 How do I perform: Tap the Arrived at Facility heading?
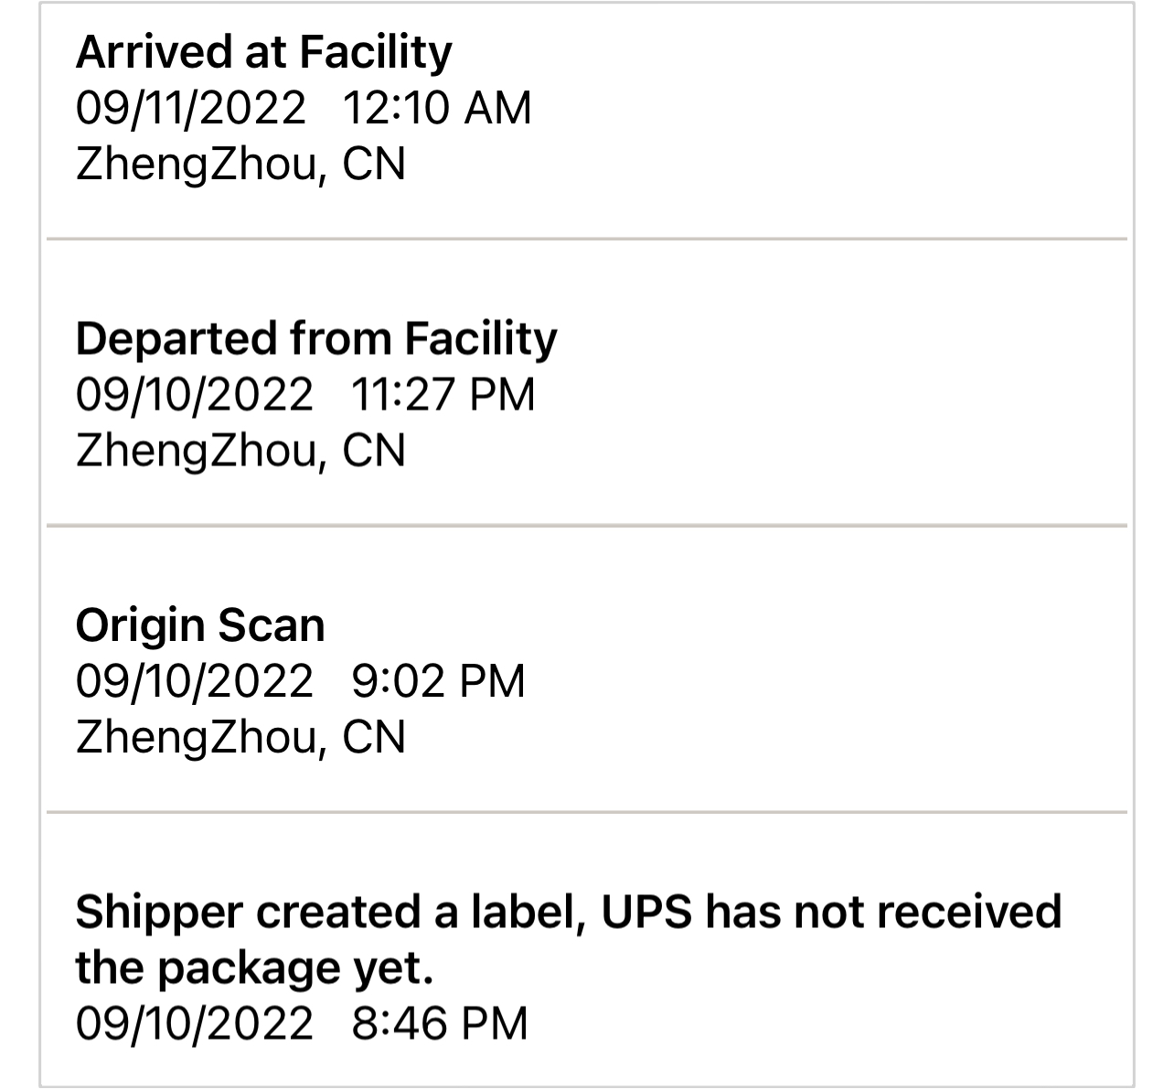(263, 52)
